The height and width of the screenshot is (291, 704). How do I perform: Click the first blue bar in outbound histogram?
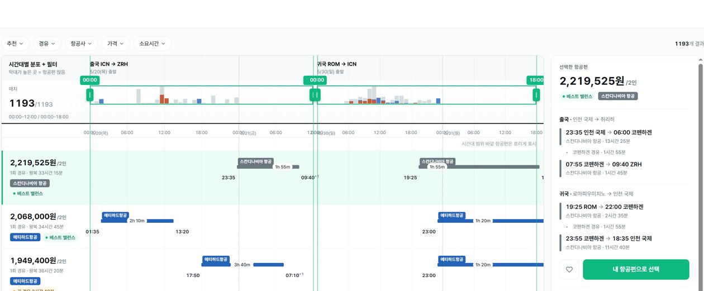[101, 101]
